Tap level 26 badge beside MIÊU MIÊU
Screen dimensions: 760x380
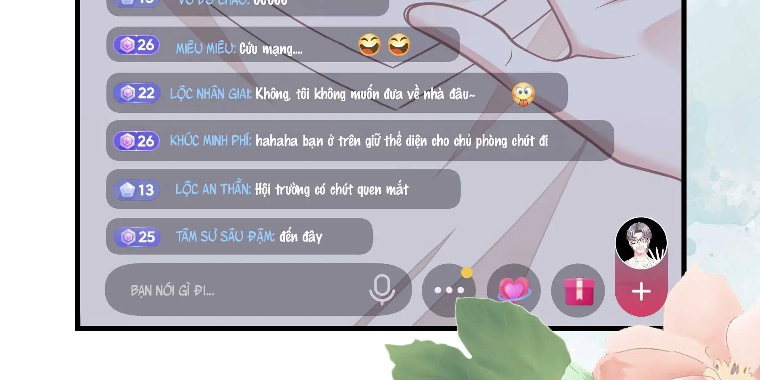point(137,45)
